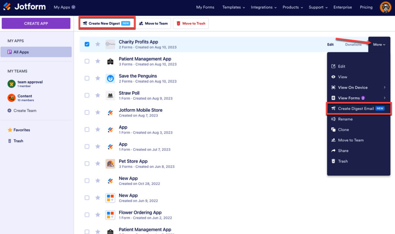The width and height of the screenshot is (395, 234).
Task: Choose View in the More menu
Action: click(x=358, y=77)
